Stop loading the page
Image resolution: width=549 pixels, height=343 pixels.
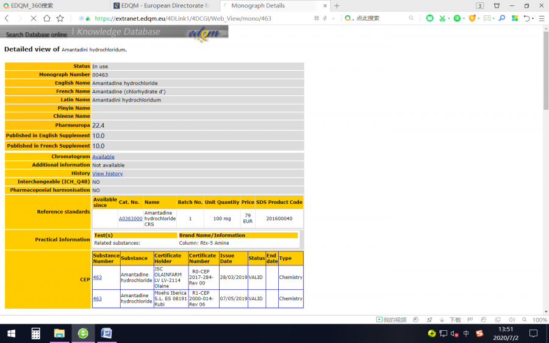(x=33, y=18)
